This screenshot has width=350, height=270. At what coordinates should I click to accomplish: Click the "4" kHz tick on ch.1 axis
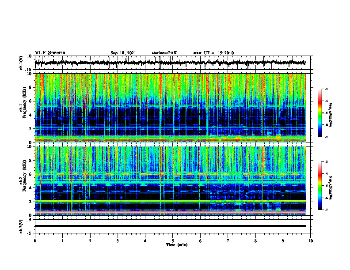(30, 115)
